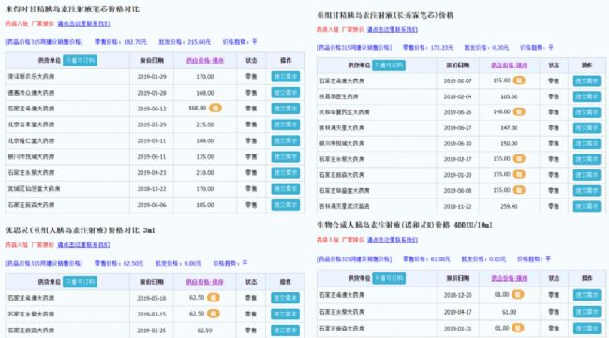Click orange badge in the 2019-03-15 row
Screen dimensions: 609x338
214,313
